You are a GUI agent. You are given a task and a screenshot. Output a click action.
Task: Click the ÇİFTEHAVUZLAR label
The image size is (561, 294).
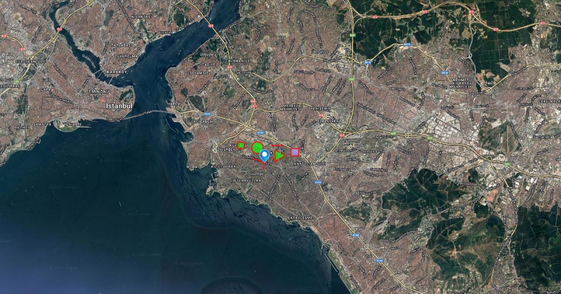245,180
